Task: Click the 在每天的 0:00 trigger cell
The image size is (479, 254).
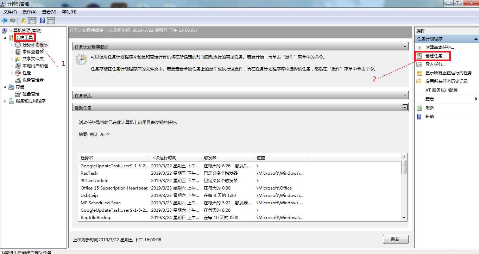Action: (x=217, y=188)
